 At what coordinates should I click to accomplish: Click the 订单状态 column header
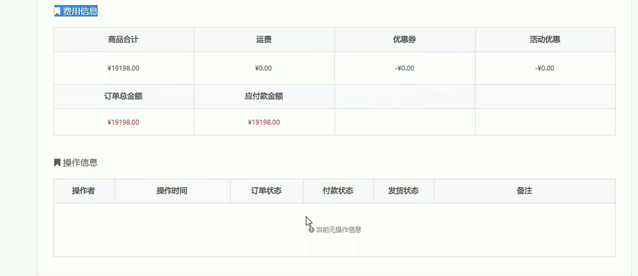pyautogui.click(x=267, y=190)
